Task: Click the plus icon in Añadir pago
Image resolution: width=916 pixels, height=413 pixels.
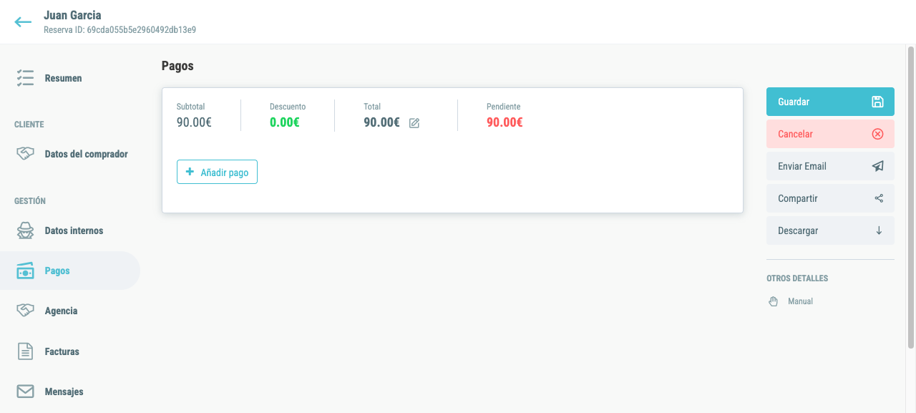Action: 190,172
